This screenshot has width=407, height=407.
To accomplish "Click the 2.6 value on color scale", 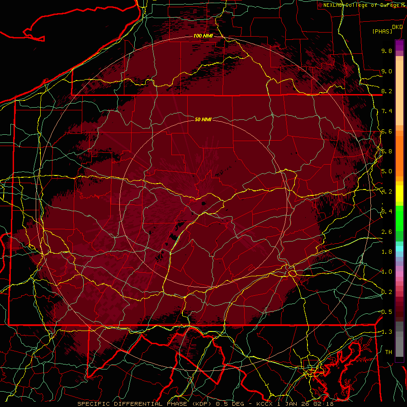I will click(x=387, y=232).
